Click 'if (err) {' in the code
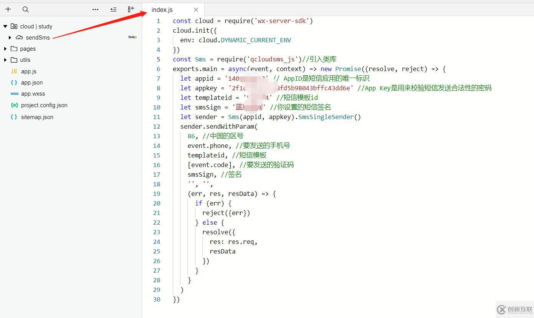Screen dimensions: 534x318 pyautogui.click(x=213, y=203)
